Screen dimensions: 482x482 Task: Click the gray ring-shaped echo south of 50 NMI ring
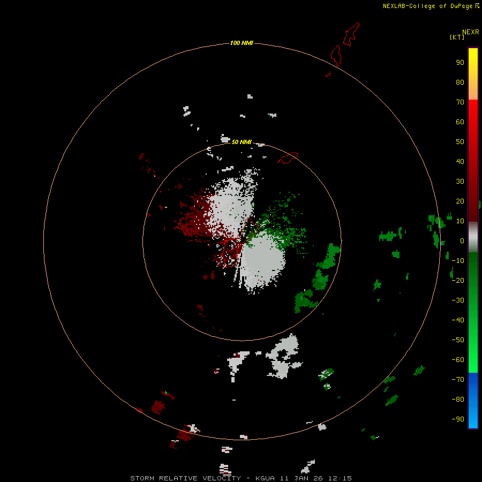(x=283, y=356)
